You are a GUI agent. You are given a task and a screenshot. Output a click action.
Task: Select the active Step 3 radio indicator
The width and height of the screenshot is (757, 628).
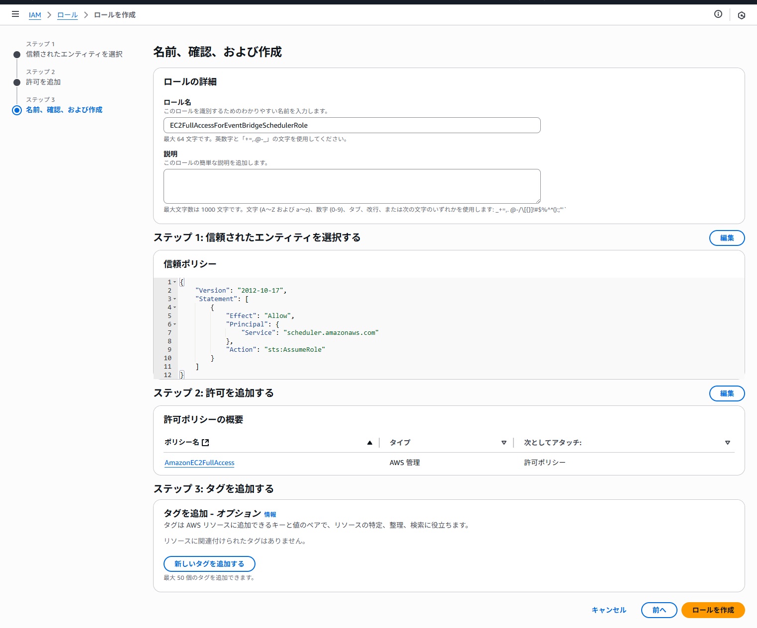[17, 110]
